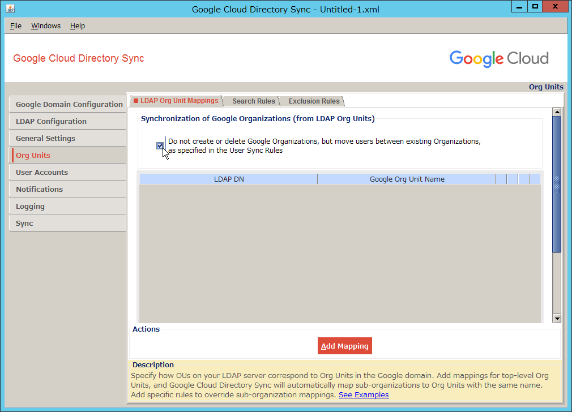Open the LDAP Configuration section
The width and height of the screenshot is (572, 412).
point(68,122)
